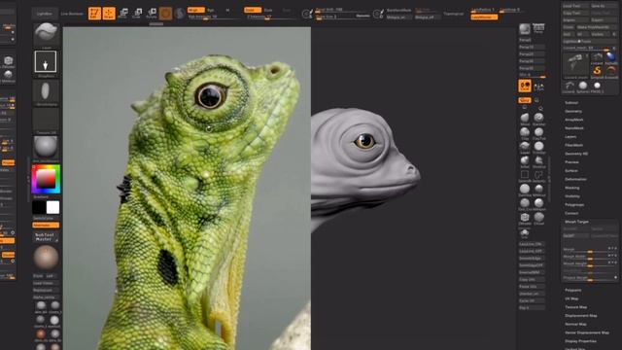Image resolution: width=622 pixels, height=350 pixels.
Task: Expand the UV Map section
Action: pos(571,298)
